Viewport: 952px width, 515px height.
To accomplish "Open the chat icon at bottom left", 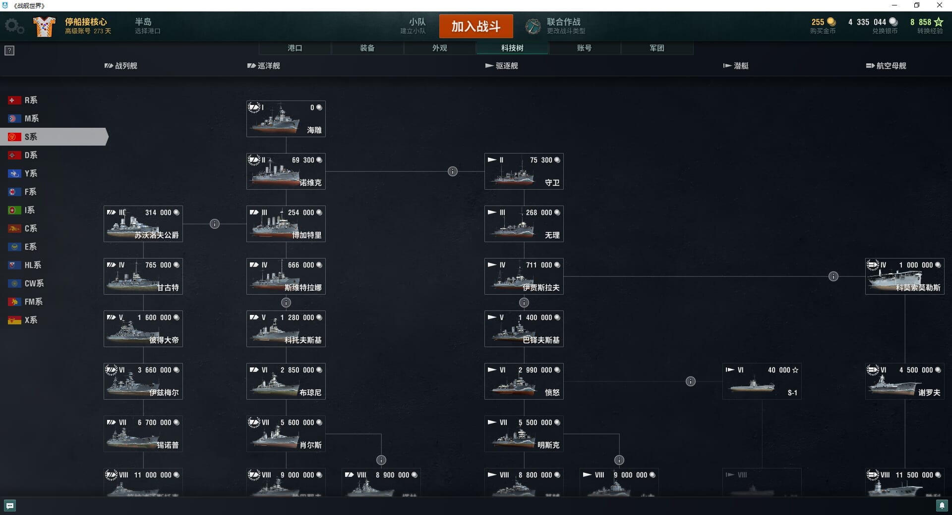I will tap(10, 506).
